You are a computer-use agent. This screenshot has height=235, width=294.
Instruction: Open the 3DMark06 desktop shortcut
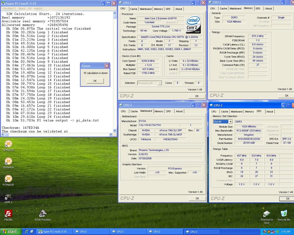coord(8,163)
